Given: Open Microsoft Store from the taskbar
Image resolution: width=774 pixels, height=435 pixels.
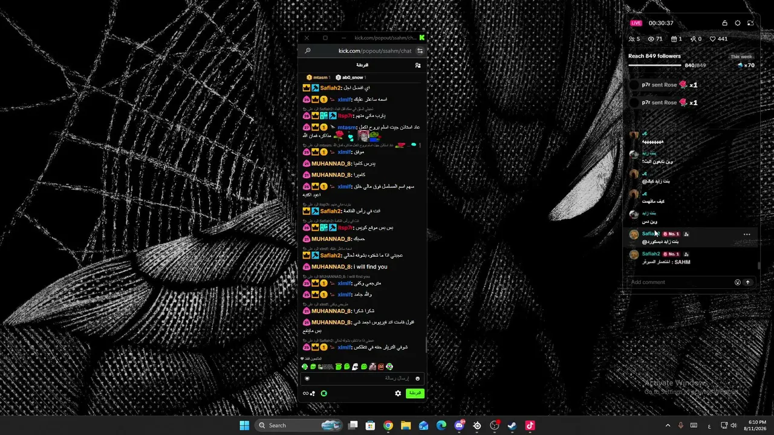Looking at the screenshot, I should pyautogui.click(x=370, y=425).
